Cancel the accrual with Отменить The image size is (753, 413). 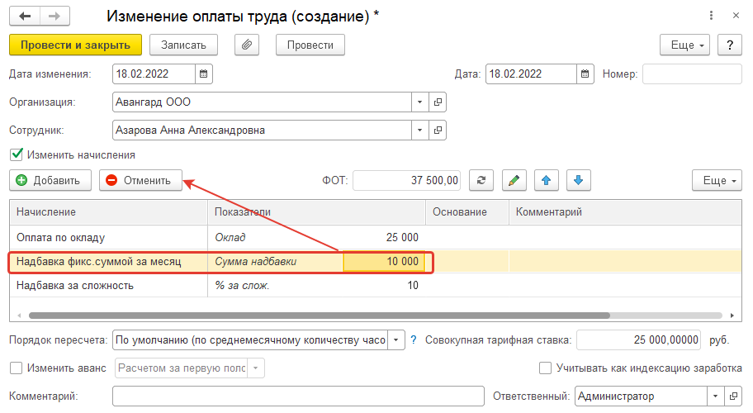pyautogui.click(x=140, y=180)
